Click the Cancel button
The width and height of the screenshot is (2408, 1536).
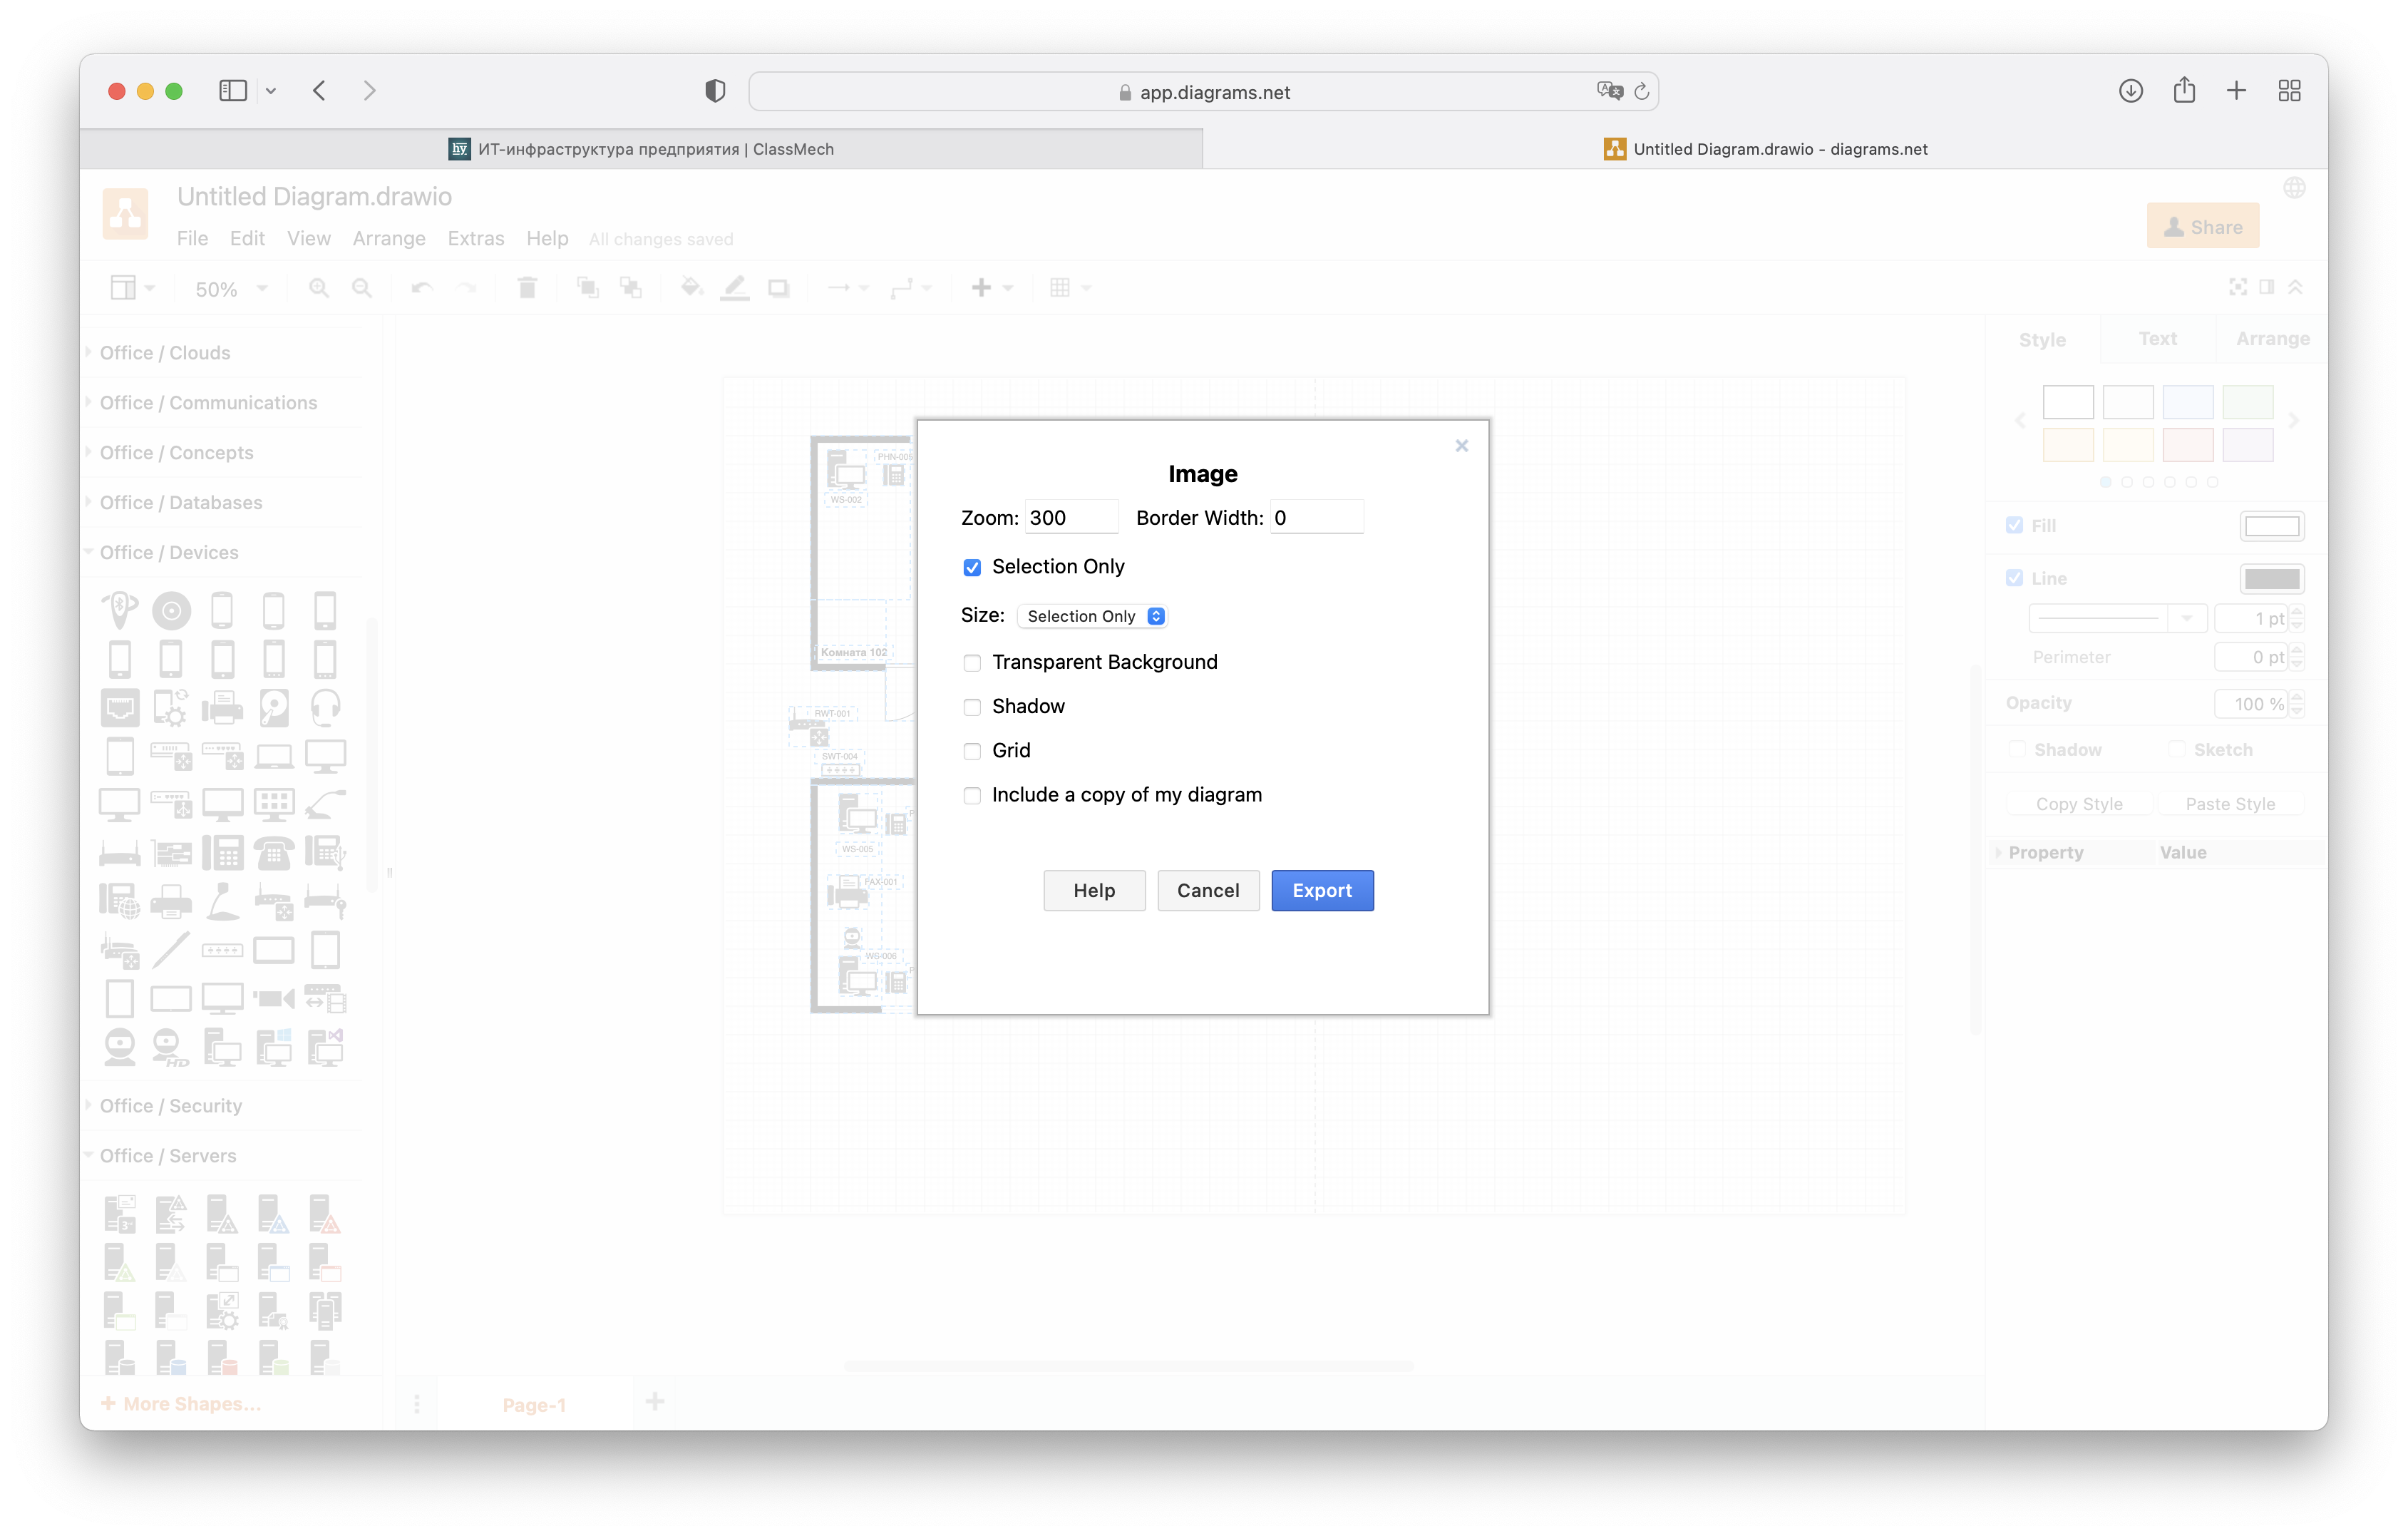(x=1208, y=891)
